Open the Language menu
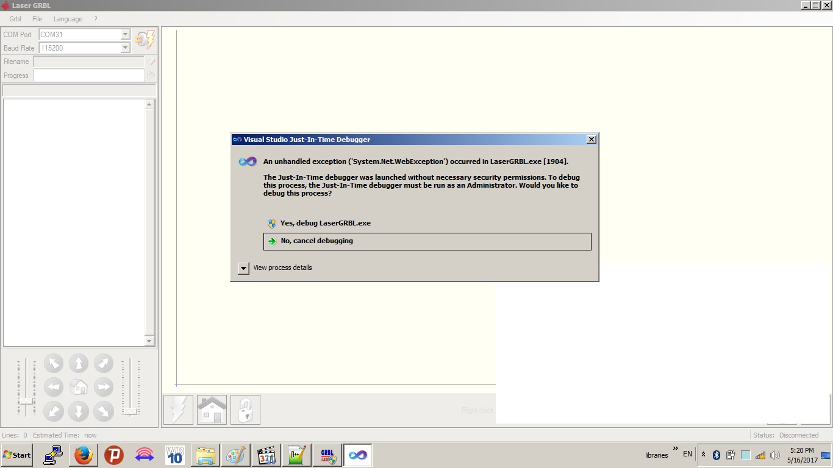This screenshot has width=833, height=468. (x=68, y=19)
